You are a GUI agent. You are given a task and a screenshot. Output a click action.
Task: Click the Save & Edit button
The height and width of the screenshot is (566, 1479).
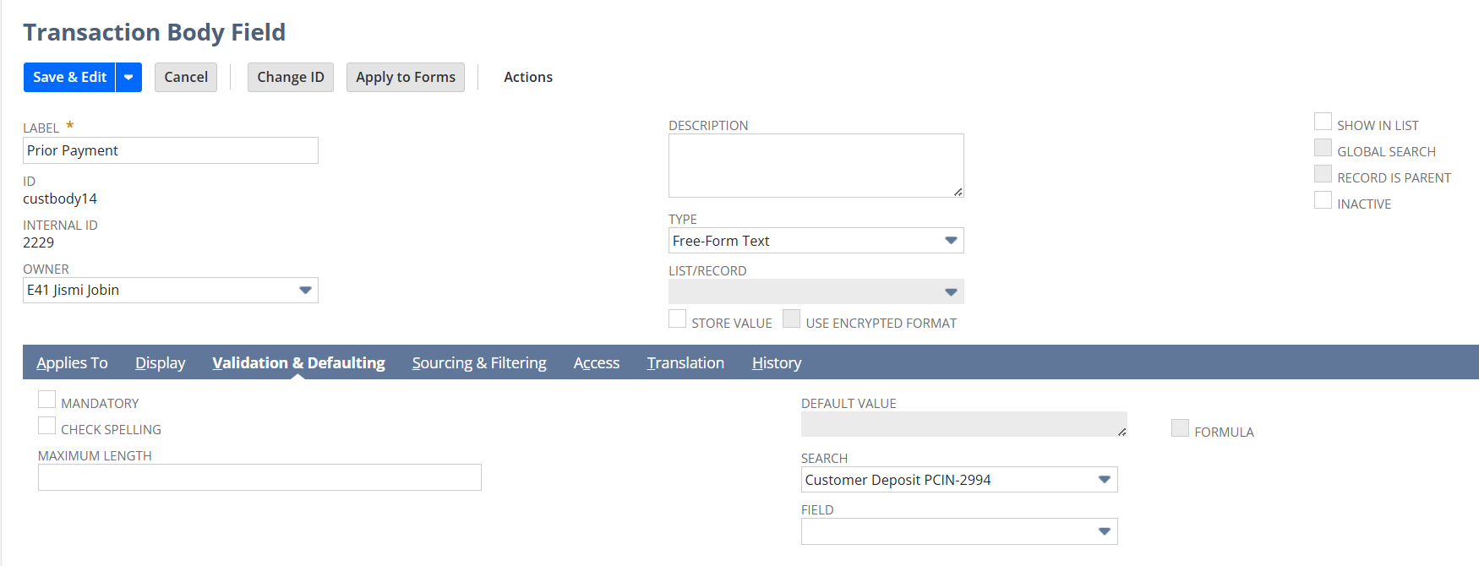(69, 77)
